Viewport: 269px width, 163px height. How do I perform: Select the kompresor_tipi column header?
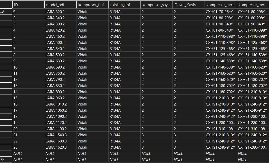pyautogui.click(x=92, y=5)
